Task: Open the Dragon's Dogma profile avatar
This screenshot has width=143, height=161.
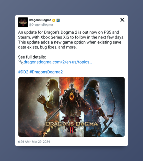Action: click(x=23, y=22)
